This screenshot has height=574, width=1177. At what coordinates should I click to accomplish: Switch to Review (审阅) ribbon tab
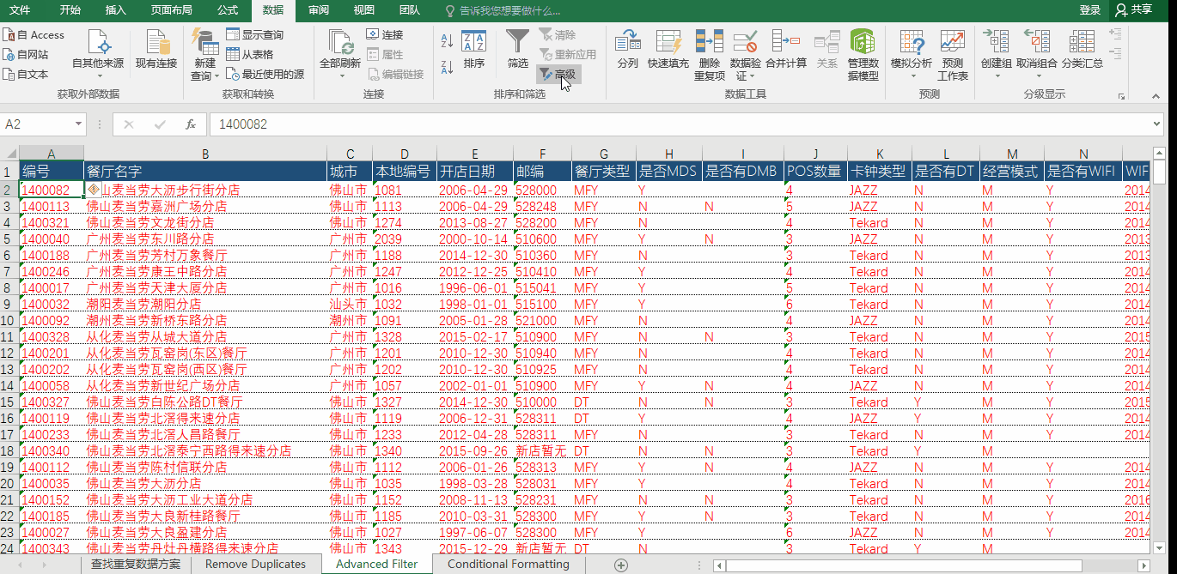click(318, 10)
